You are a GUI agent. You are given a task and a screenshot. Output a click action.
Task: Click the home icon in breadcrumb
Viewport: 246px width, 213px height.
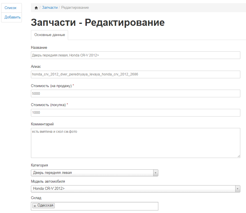tap(36, 8)
